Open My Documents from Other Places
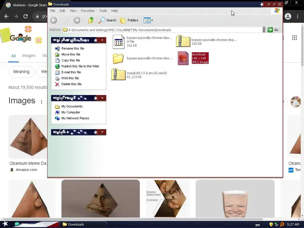Viewport: 304px width, 228px height. pyautogui.click(x=72, y=107)
